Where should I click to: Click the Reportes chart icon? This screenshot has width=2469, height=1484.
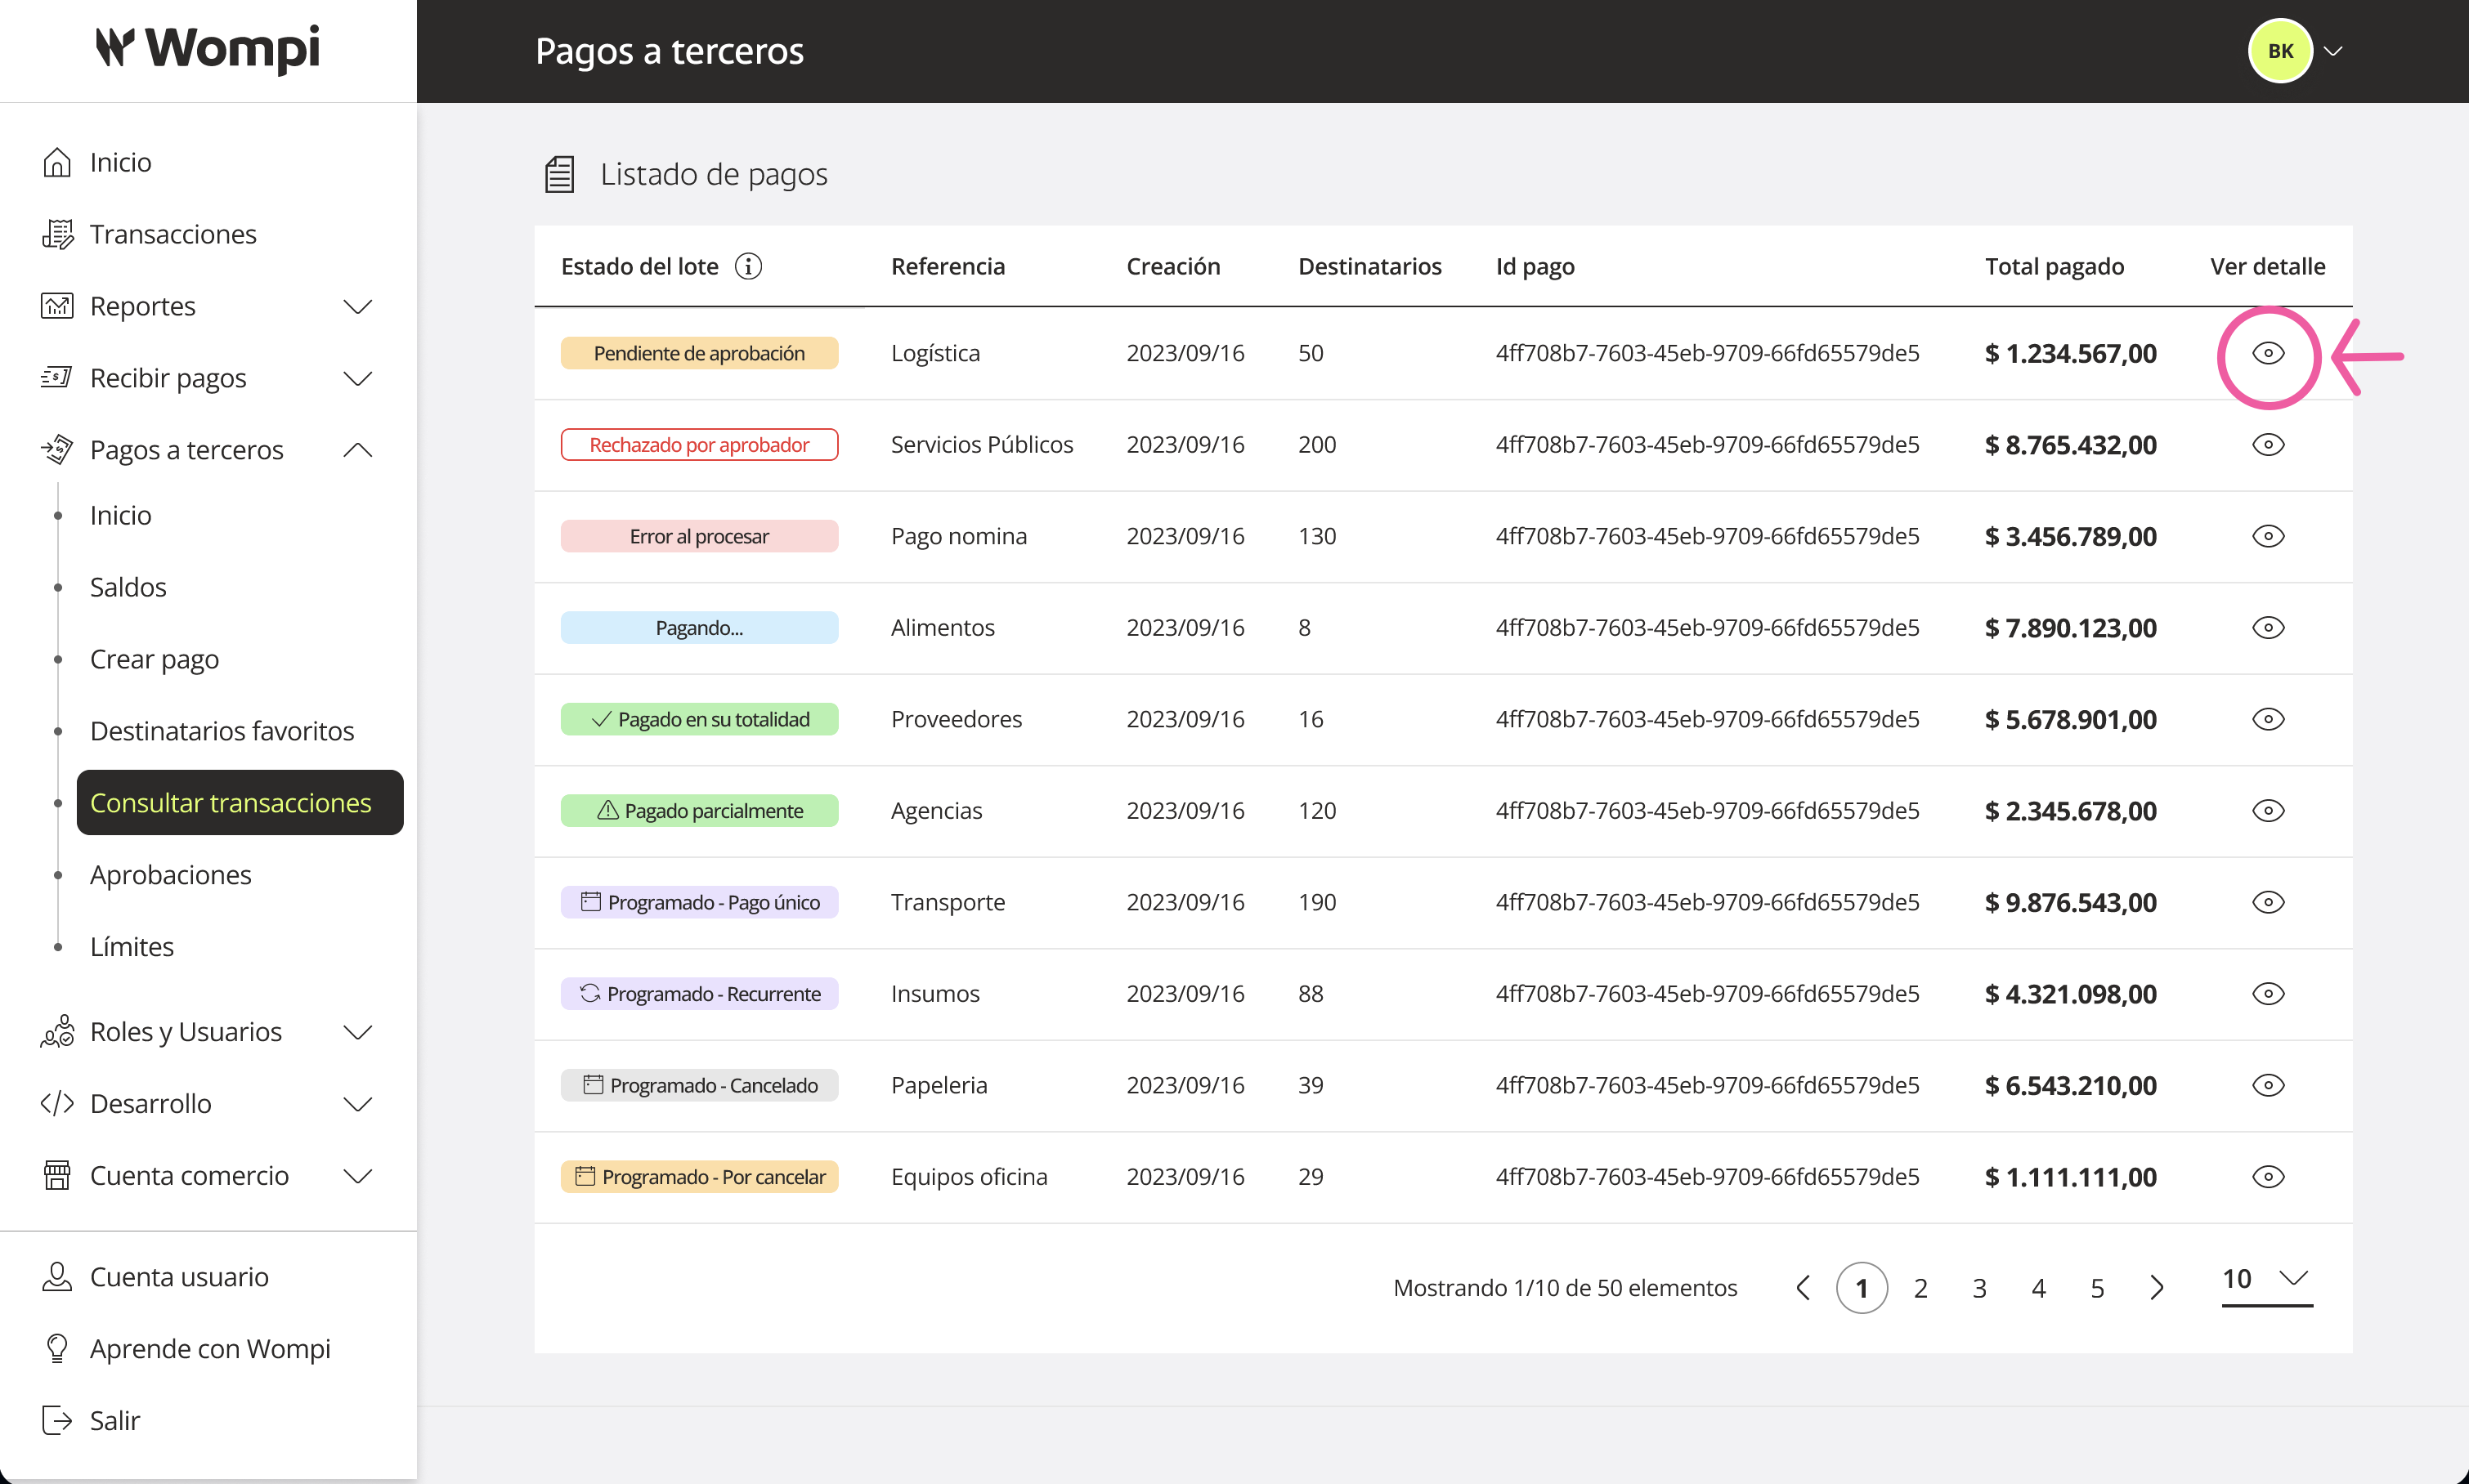click(57, 306)
